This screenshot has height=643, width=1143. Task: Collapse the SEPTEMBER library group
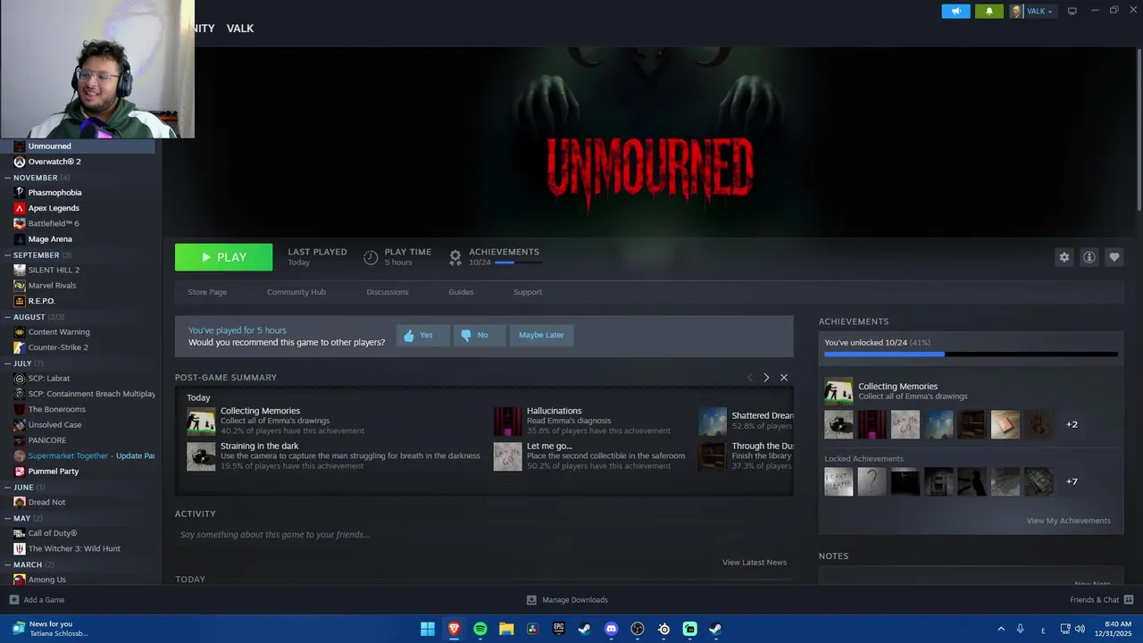point(8,255)
